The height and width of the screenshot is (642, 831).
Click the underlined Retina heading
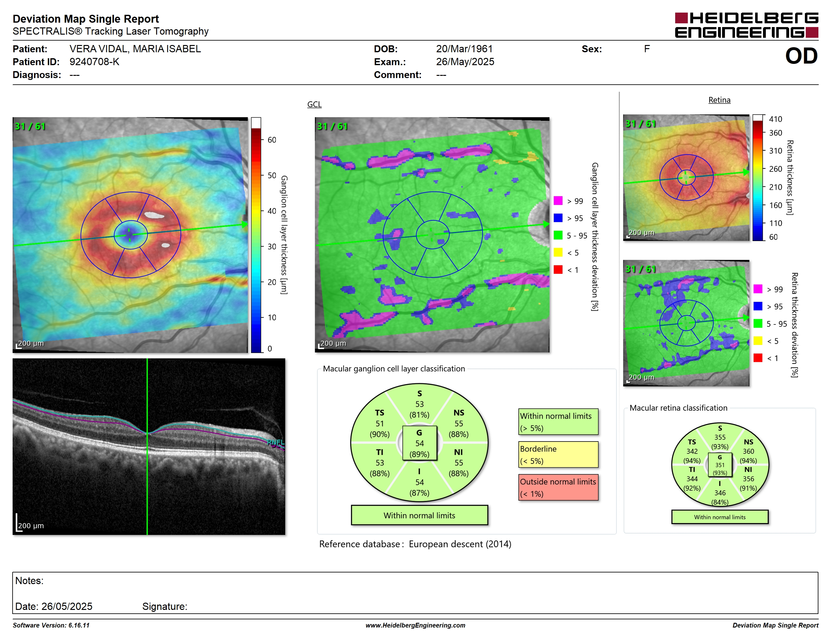[x=719, y=100]
